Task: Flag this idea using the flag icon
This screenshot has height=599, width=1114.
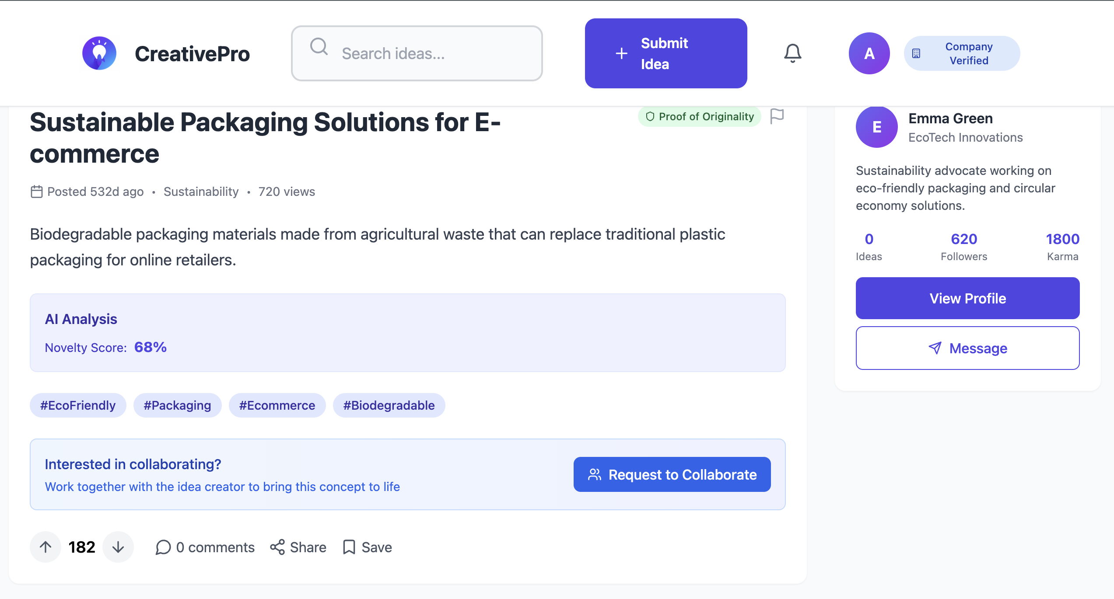Action: pyautogui.click(x=777, y=116)
